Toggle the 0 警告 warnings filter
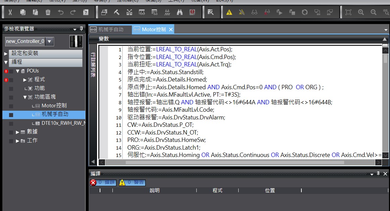Image resolution: width=390 pixels, height=211 pixels. (132, 182)
